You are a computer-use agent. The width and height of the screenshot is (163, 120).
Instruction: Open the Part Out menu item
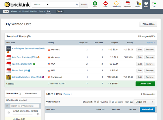[34, 11]
